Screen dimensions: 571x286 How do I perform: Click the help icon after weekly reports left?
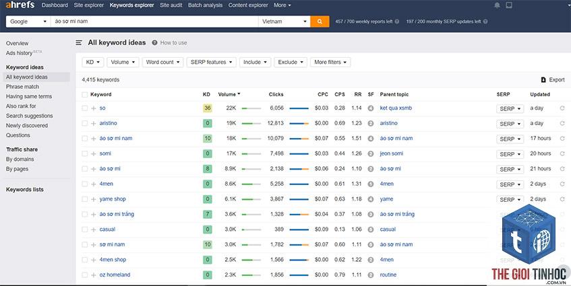click(x=397, y=22)
